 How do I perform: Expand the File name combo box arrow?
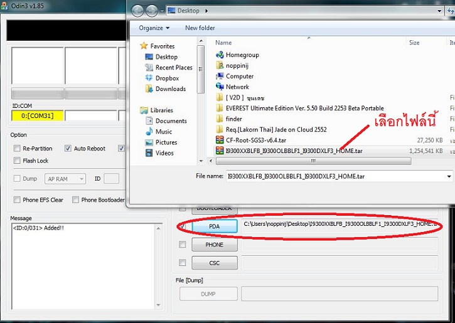tap(449, 176)
